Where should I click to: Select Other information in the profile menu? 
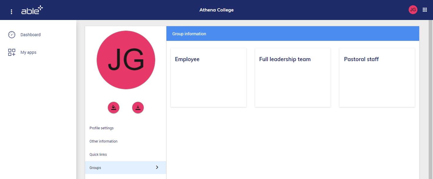coord(103,141)
